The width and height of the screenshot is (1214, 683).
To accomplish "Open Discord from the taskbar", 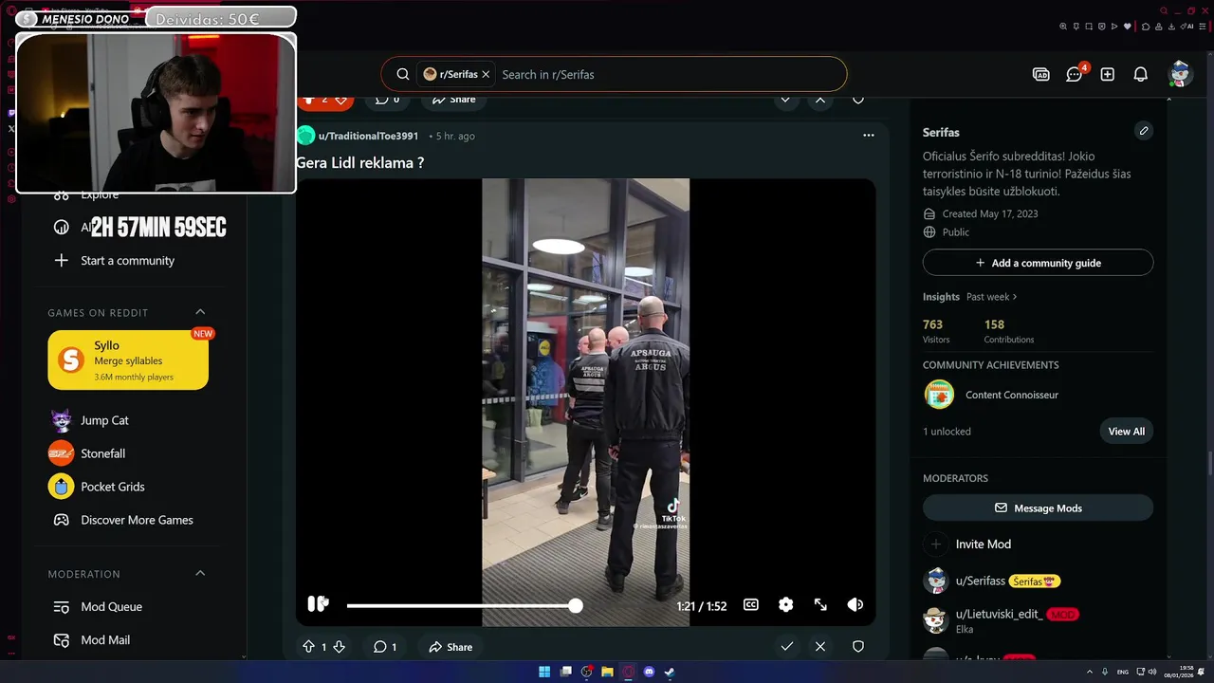I will [649, 672].
